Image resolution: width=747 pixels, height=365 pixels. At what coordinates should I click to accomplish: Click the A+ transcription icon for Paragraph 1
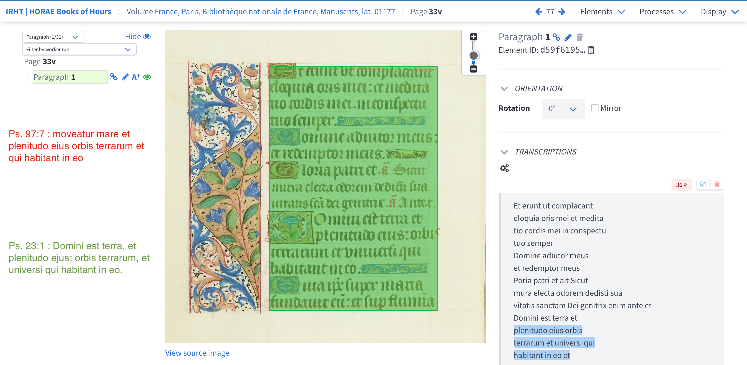(136, 77)
